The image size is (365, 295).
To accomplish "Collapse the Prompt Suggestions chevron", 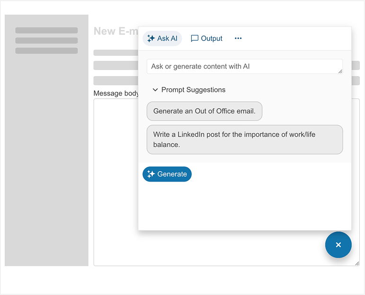I will coord(155,90).
